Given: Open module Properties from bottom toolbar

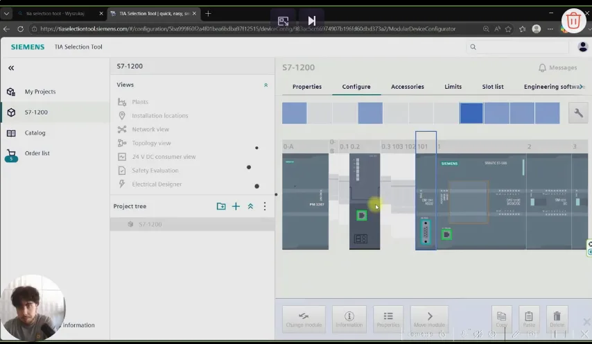Looking at the screenshot, I should pos(388,319).
